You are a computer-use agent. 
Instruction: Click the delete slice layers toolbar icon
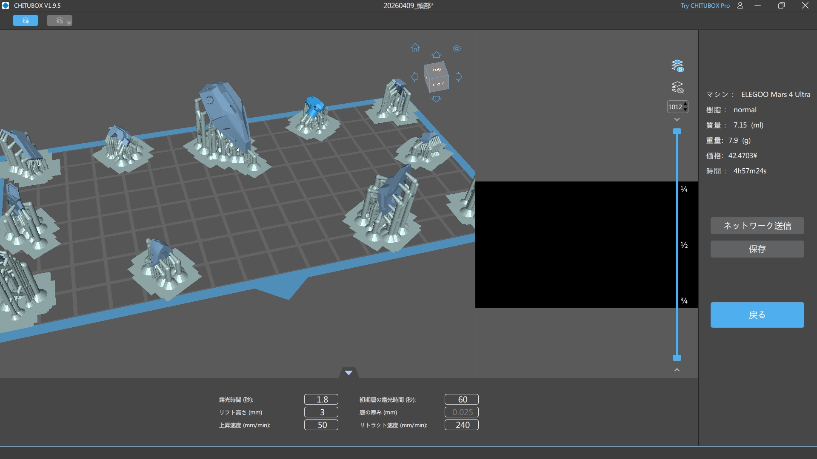(x=59, y=20)
